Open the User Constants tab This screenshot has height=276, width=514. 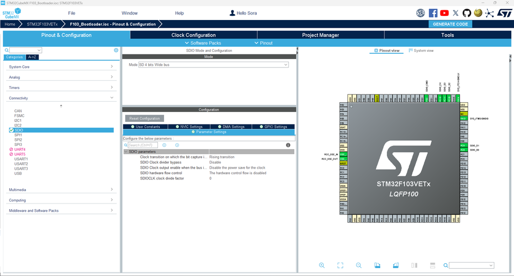(x=146, y=127)
